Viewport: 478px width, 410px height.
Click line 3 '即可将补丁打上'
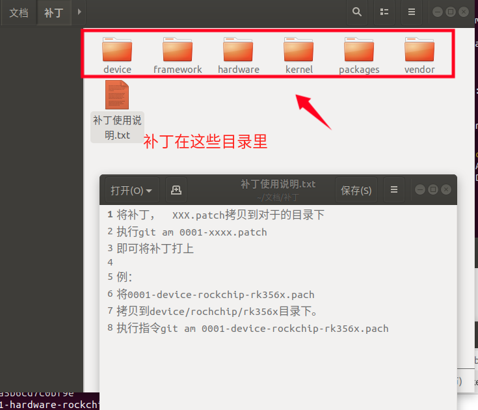point(155,249)
